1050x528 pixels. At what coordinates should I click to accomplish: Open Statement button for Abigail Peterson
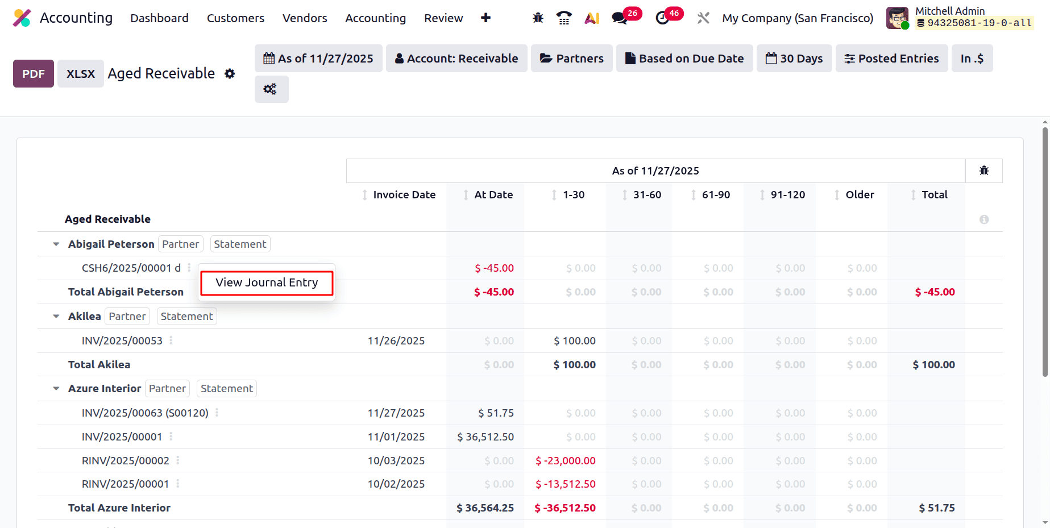[x=240, y=244]
